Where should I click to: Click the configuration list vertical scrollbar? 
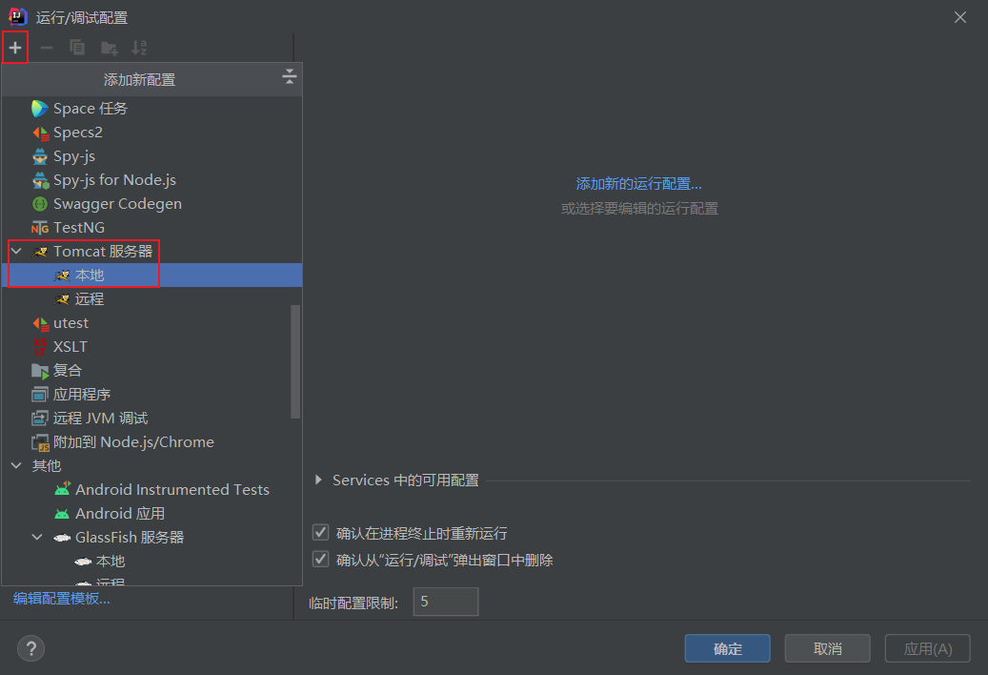pos(295,361)
